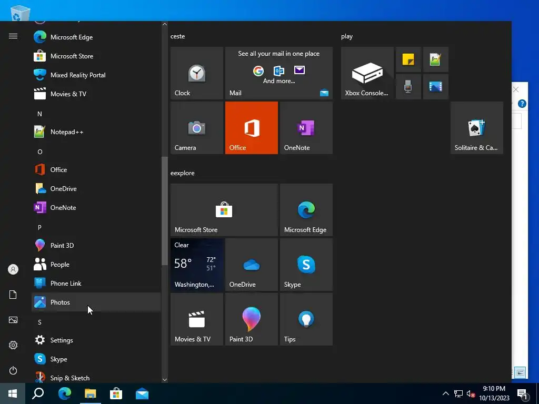The image size is (539, 404).
Task: Open Movies & TV in app list
Action: (96, 94)
